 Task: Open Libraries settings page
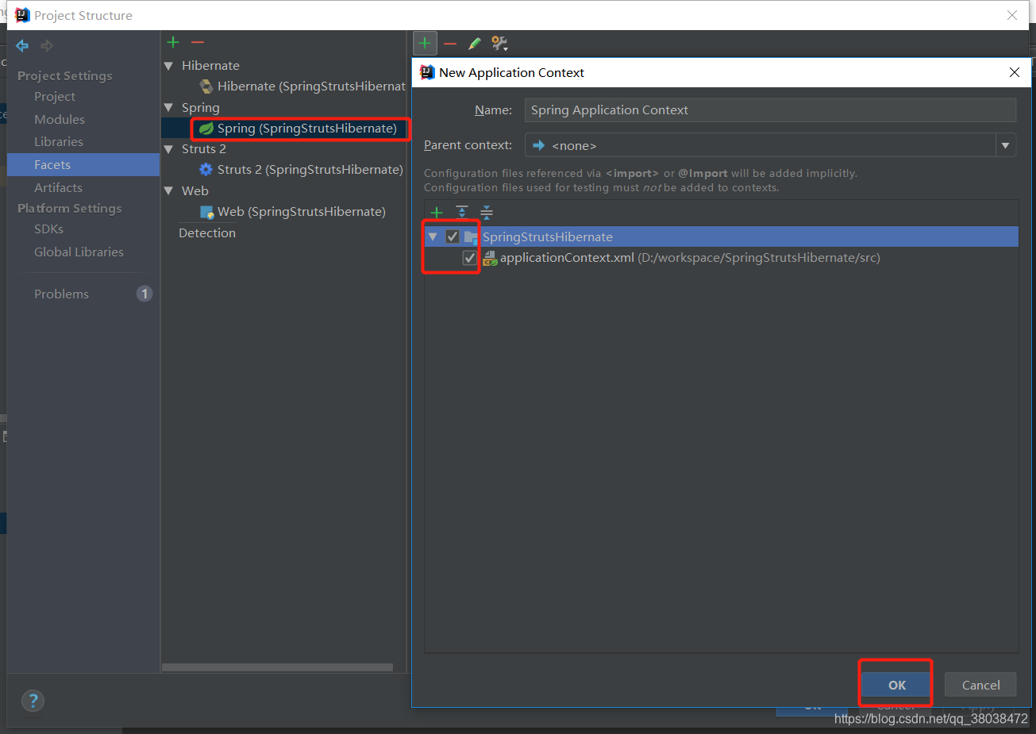59,142
